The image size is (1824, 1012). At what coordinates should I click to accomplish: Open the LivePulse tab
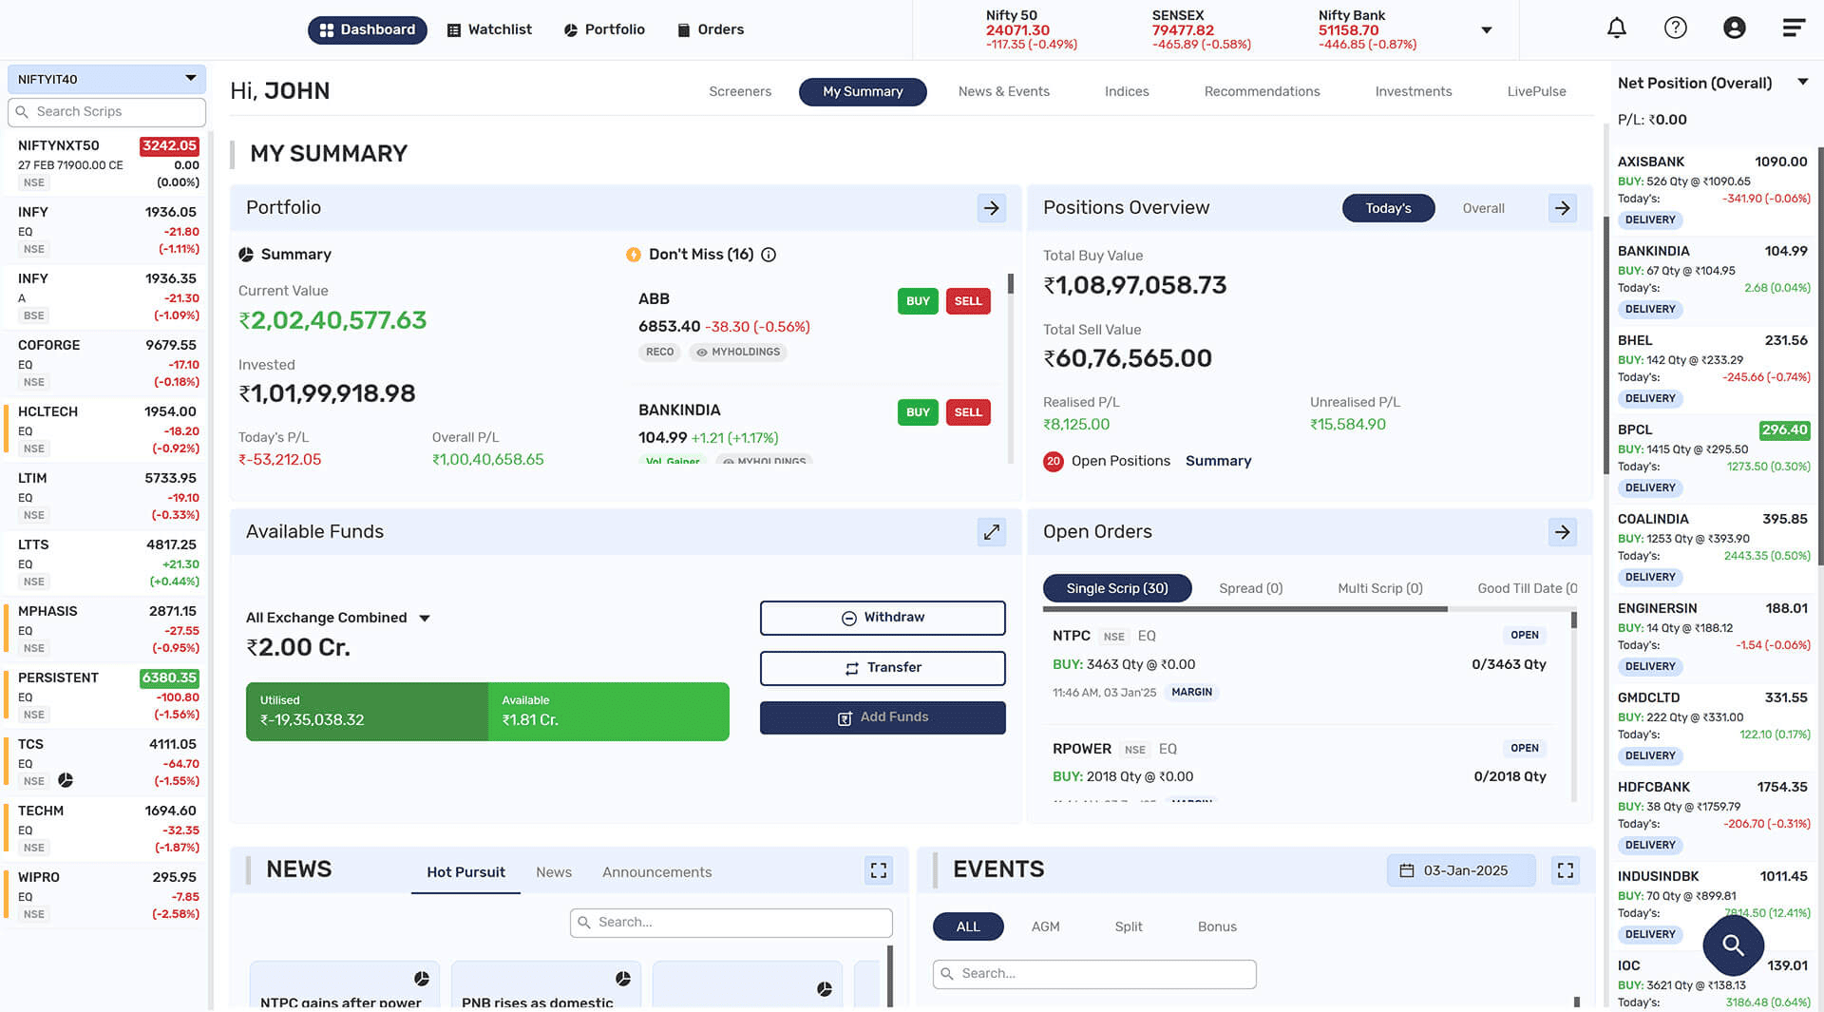tap(1536, 91)
